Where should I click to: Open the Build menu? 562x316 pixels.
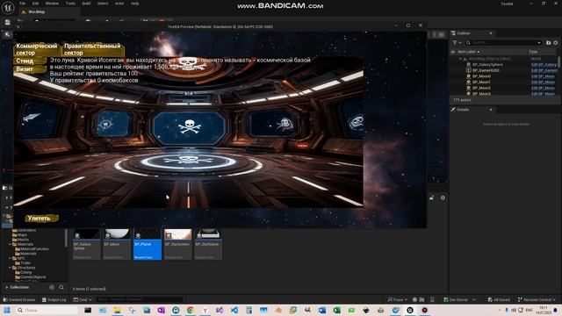(86, 4)
